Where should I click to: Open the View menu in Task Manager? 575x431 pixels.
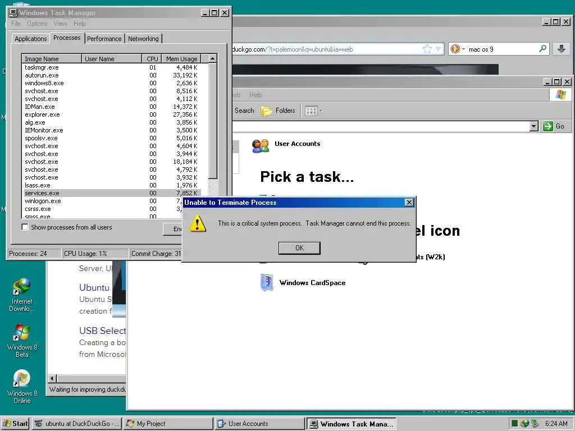click(60, 24)
